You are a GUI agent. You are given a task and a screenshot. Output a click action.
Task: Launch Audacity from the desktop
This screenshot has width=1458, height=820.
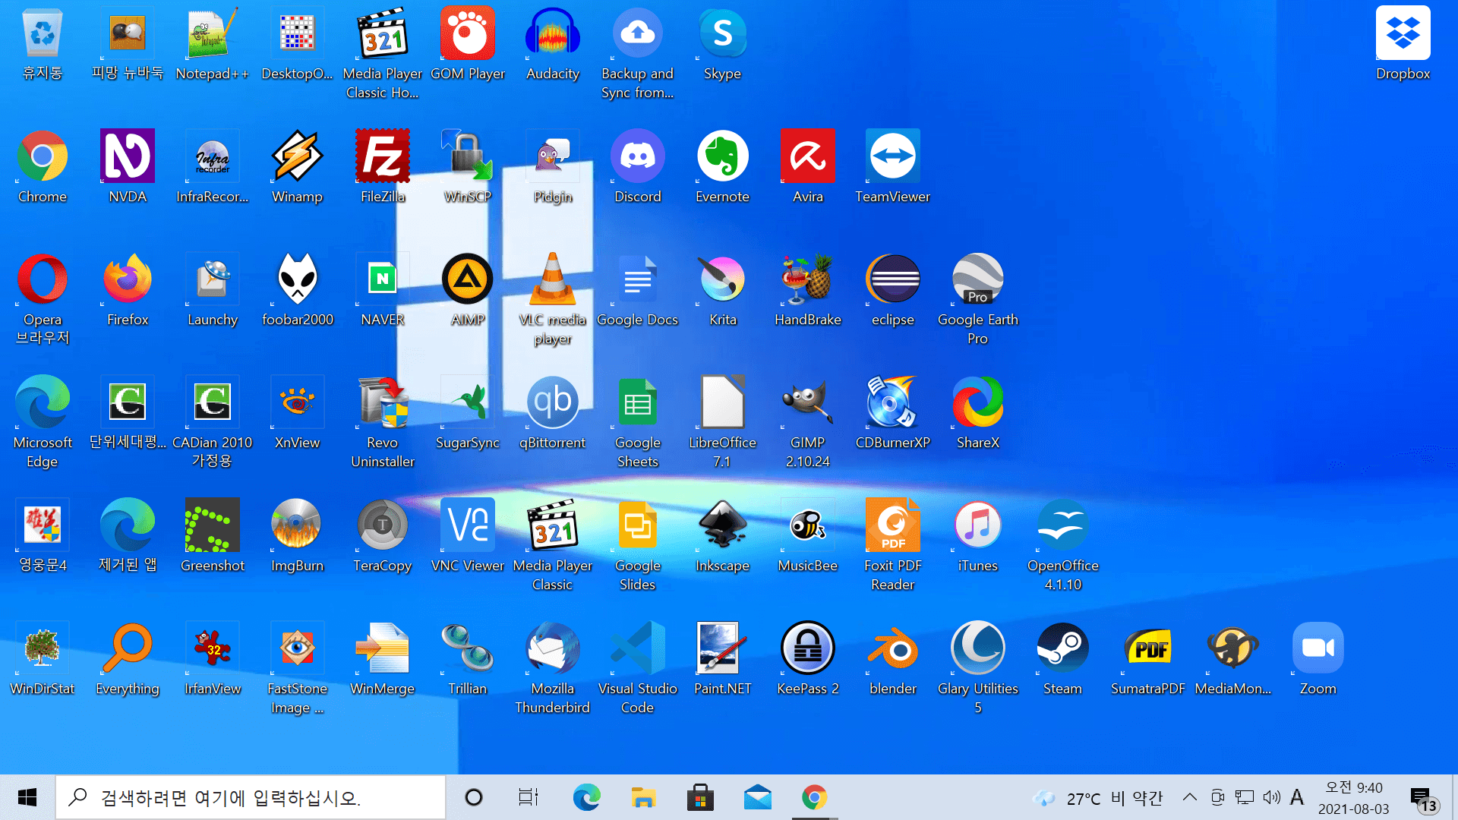(553, 44)
